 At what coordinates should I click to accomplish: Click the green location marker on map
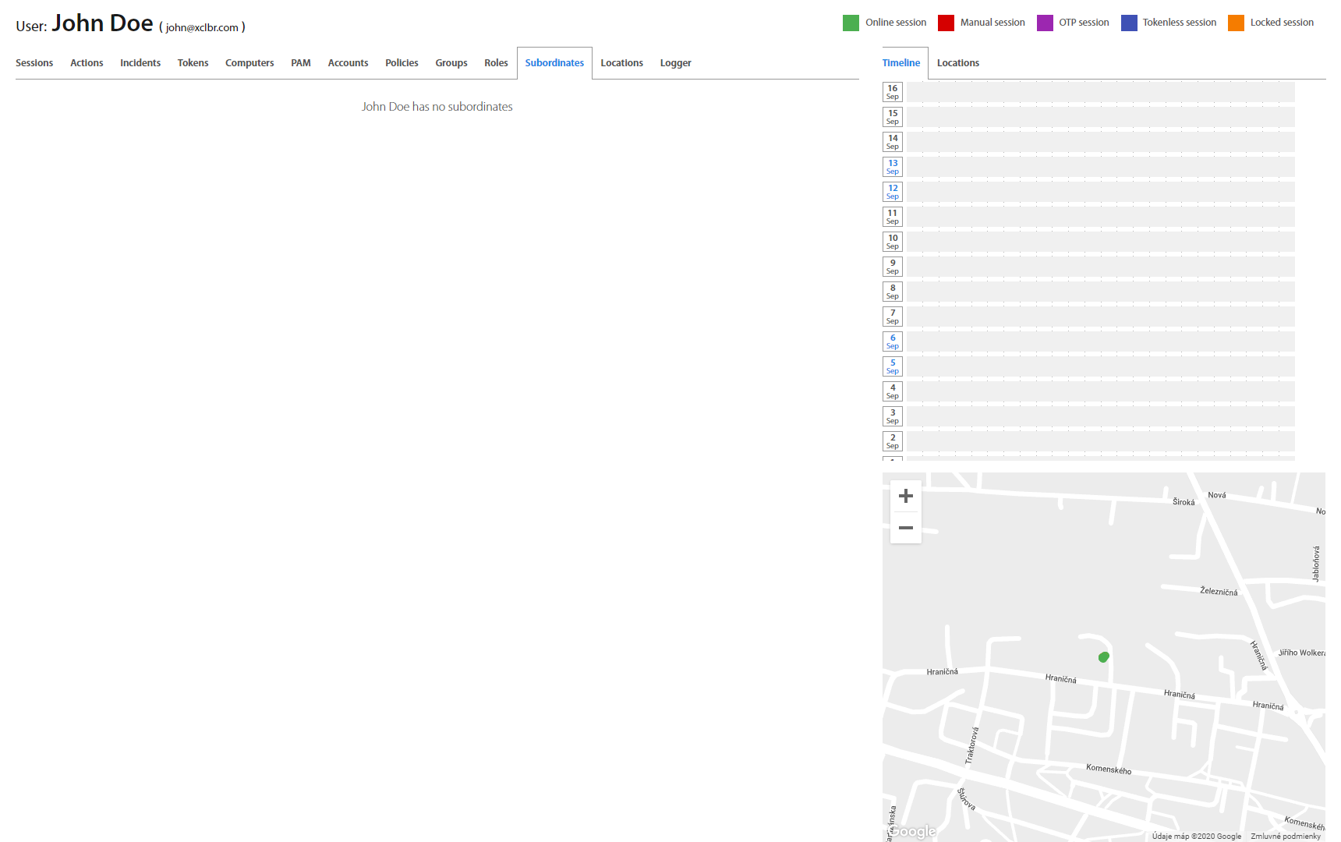(x=1103, y=657)
